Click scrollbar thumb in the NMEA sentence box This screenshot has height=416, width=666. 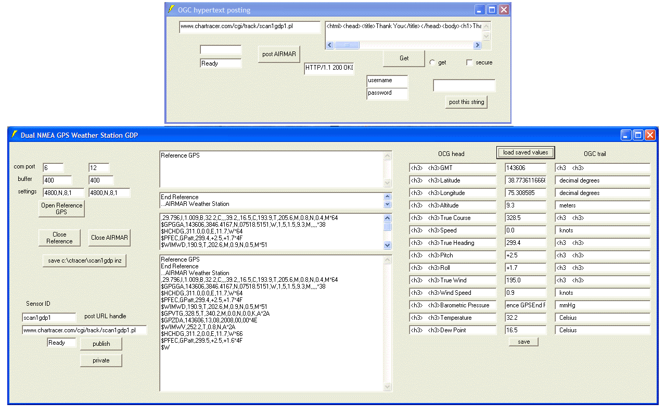click(387, 227)
